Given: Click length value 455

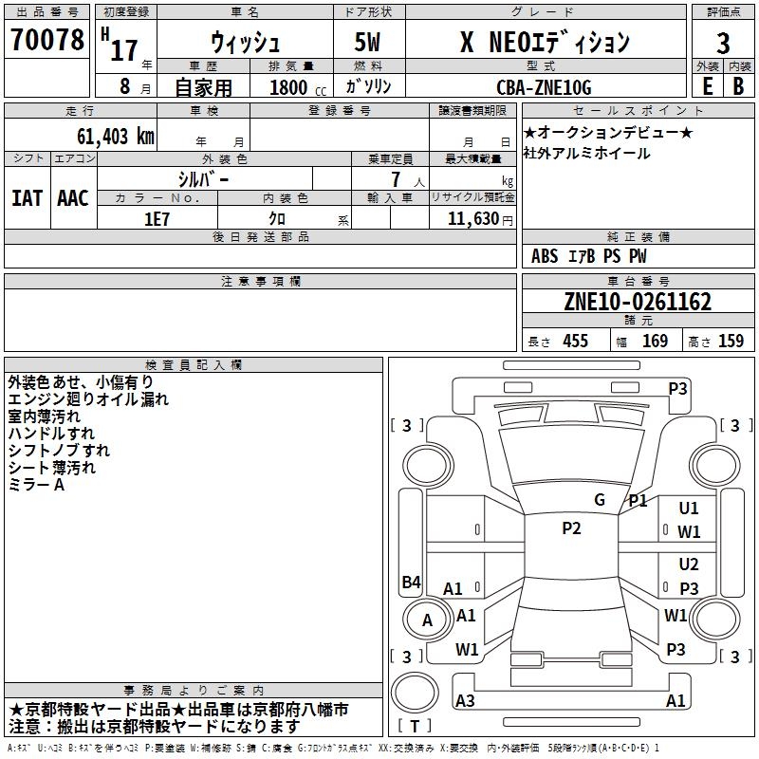Looking at the screenshot, I should (575, 341).
